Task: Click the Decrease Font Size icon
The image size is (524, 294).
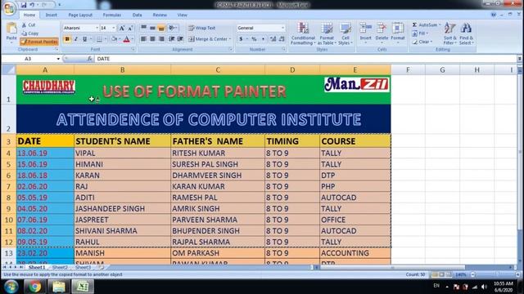Action: (130, 29)
